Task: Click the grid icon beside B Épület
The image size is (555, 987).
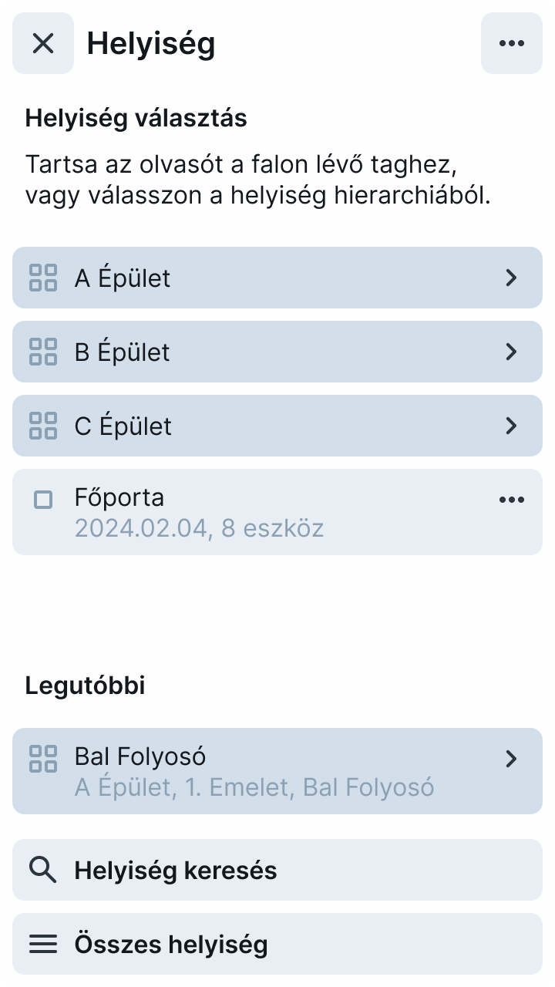Action: coord(43,352)
